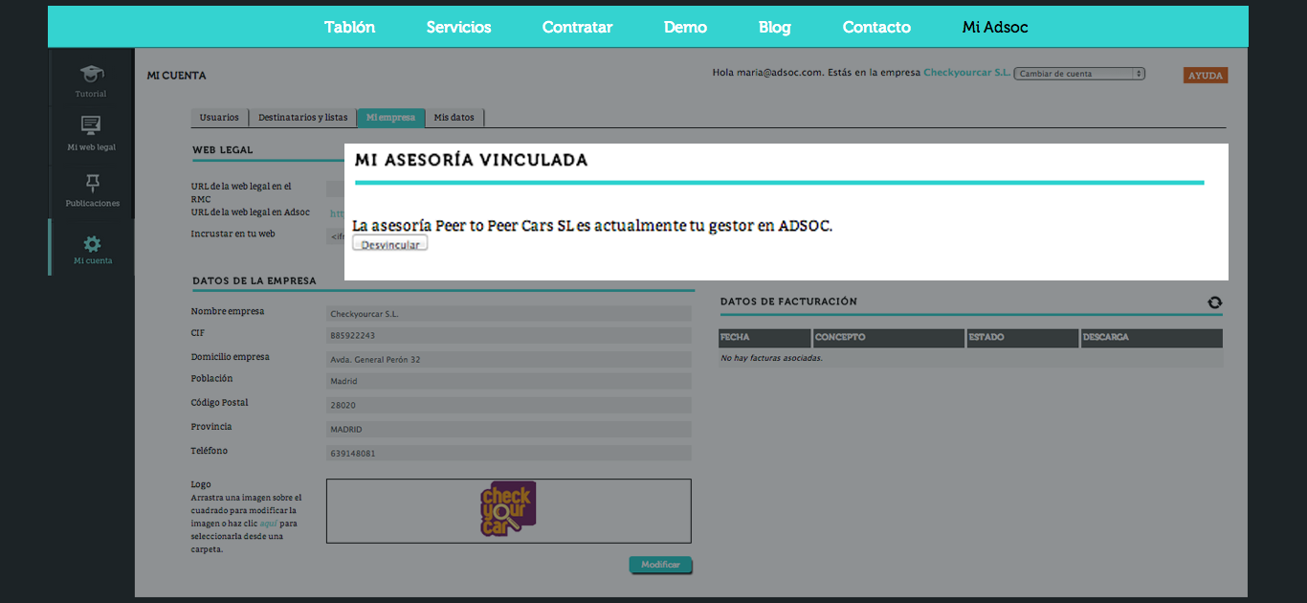Click the WEB LEGAL section heading
This screenshot has height=603, width=1307.
222,150
